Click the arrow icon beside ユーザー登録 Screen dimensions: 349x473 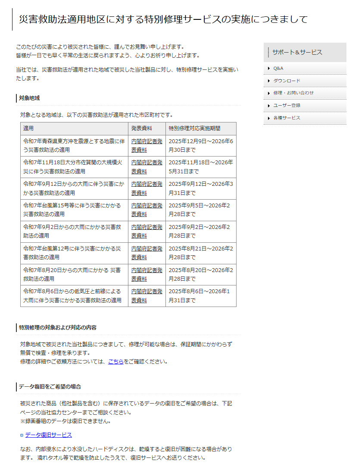[x=268, y=106]
